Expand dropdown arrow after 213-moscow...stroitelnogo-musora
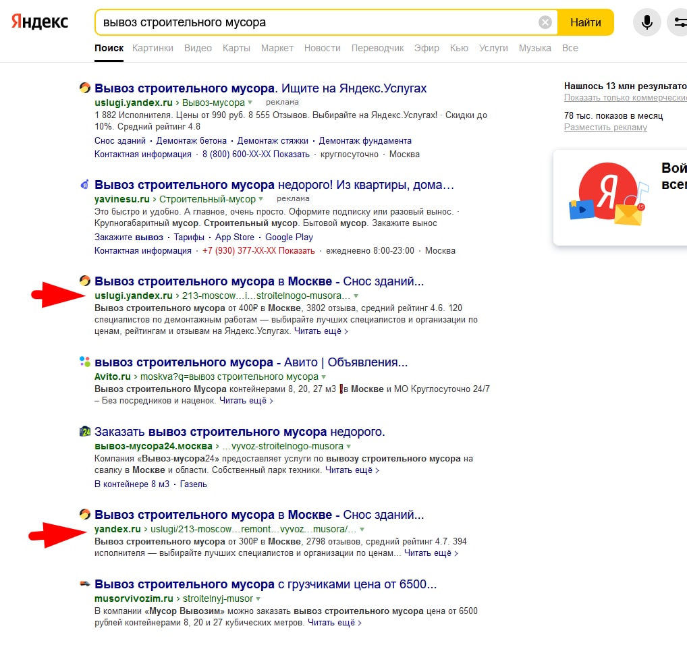The image size is (687, 645). click(x=356, y=296)
